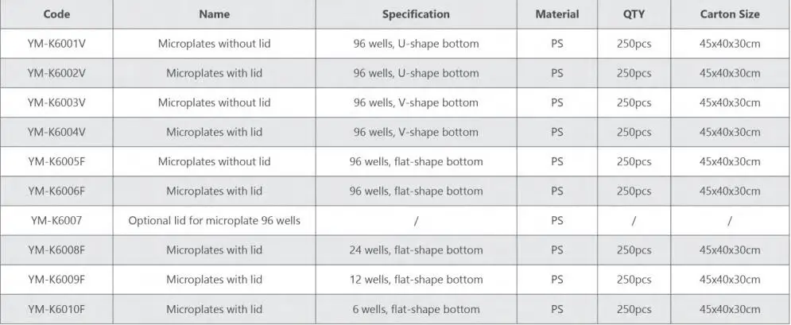791x325 pixels.
Task: Click the 24 wells, flat-shape bottom cell
Action: click(x=416, y=250)
